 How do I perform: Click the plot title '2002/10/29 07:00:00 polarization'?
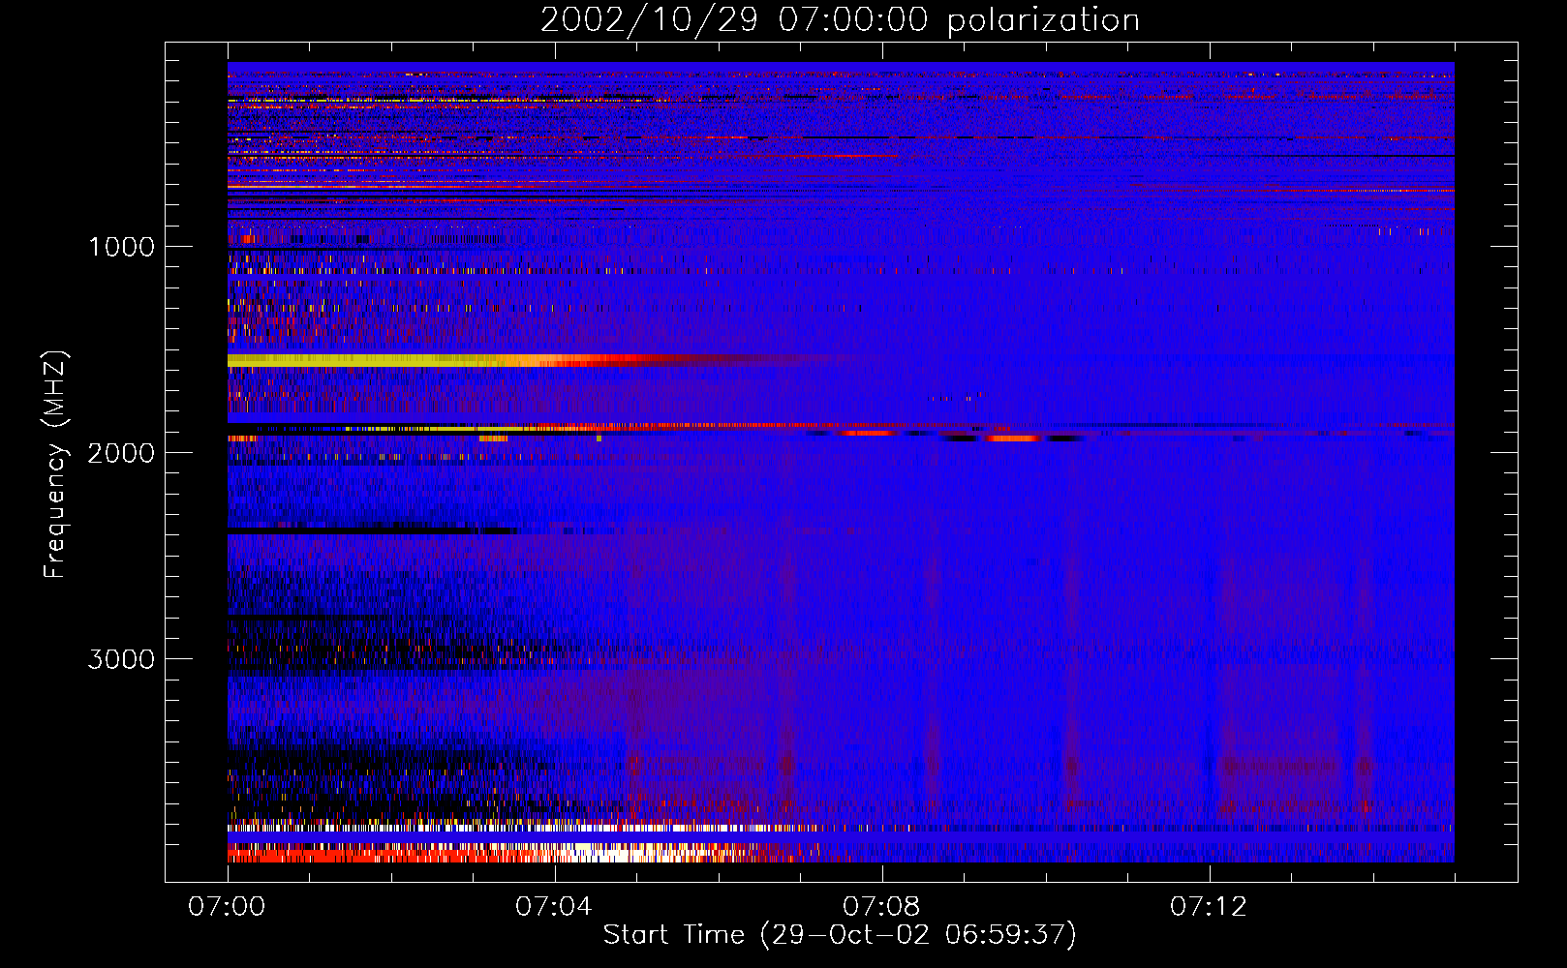tap(840, 20)
